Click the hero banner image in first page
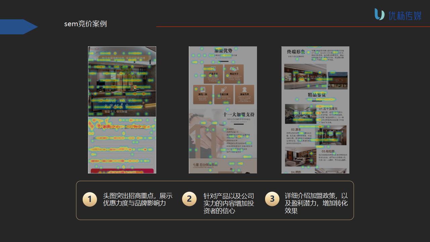Image resolution: width=430 pixels, height=242 pixels. [122, 81]
